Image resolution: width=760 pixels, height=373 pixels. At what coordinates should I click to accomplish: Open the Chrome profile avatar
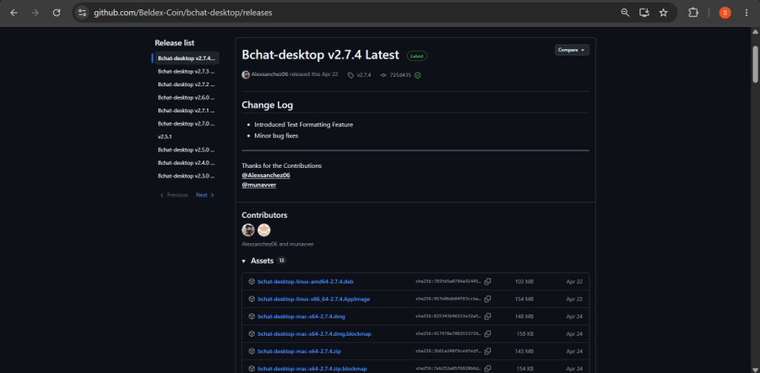point(725,13)
